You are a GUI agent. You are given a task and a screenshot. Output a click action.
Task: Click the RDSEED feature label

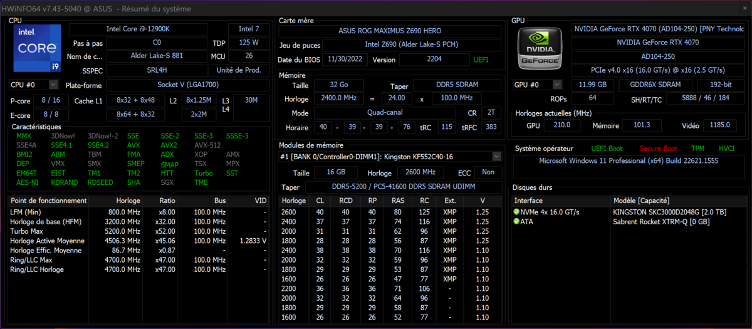pos(100,182)
